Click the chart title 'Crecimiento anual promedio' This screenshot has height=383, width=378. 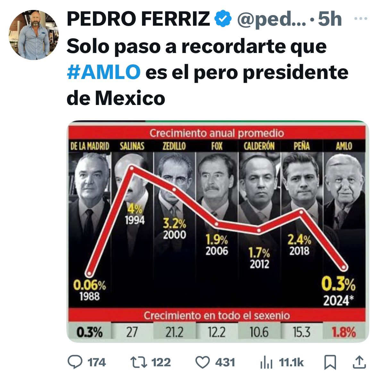(217, 133)
